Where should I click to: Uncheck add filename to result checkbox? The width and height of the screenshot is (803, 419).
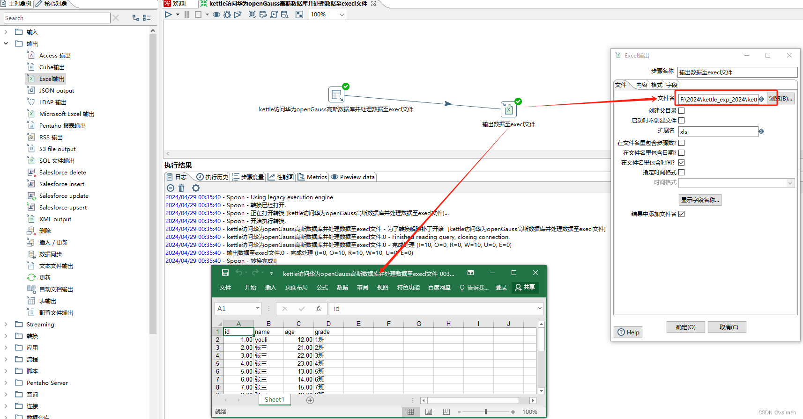click(x=682, y=214)
